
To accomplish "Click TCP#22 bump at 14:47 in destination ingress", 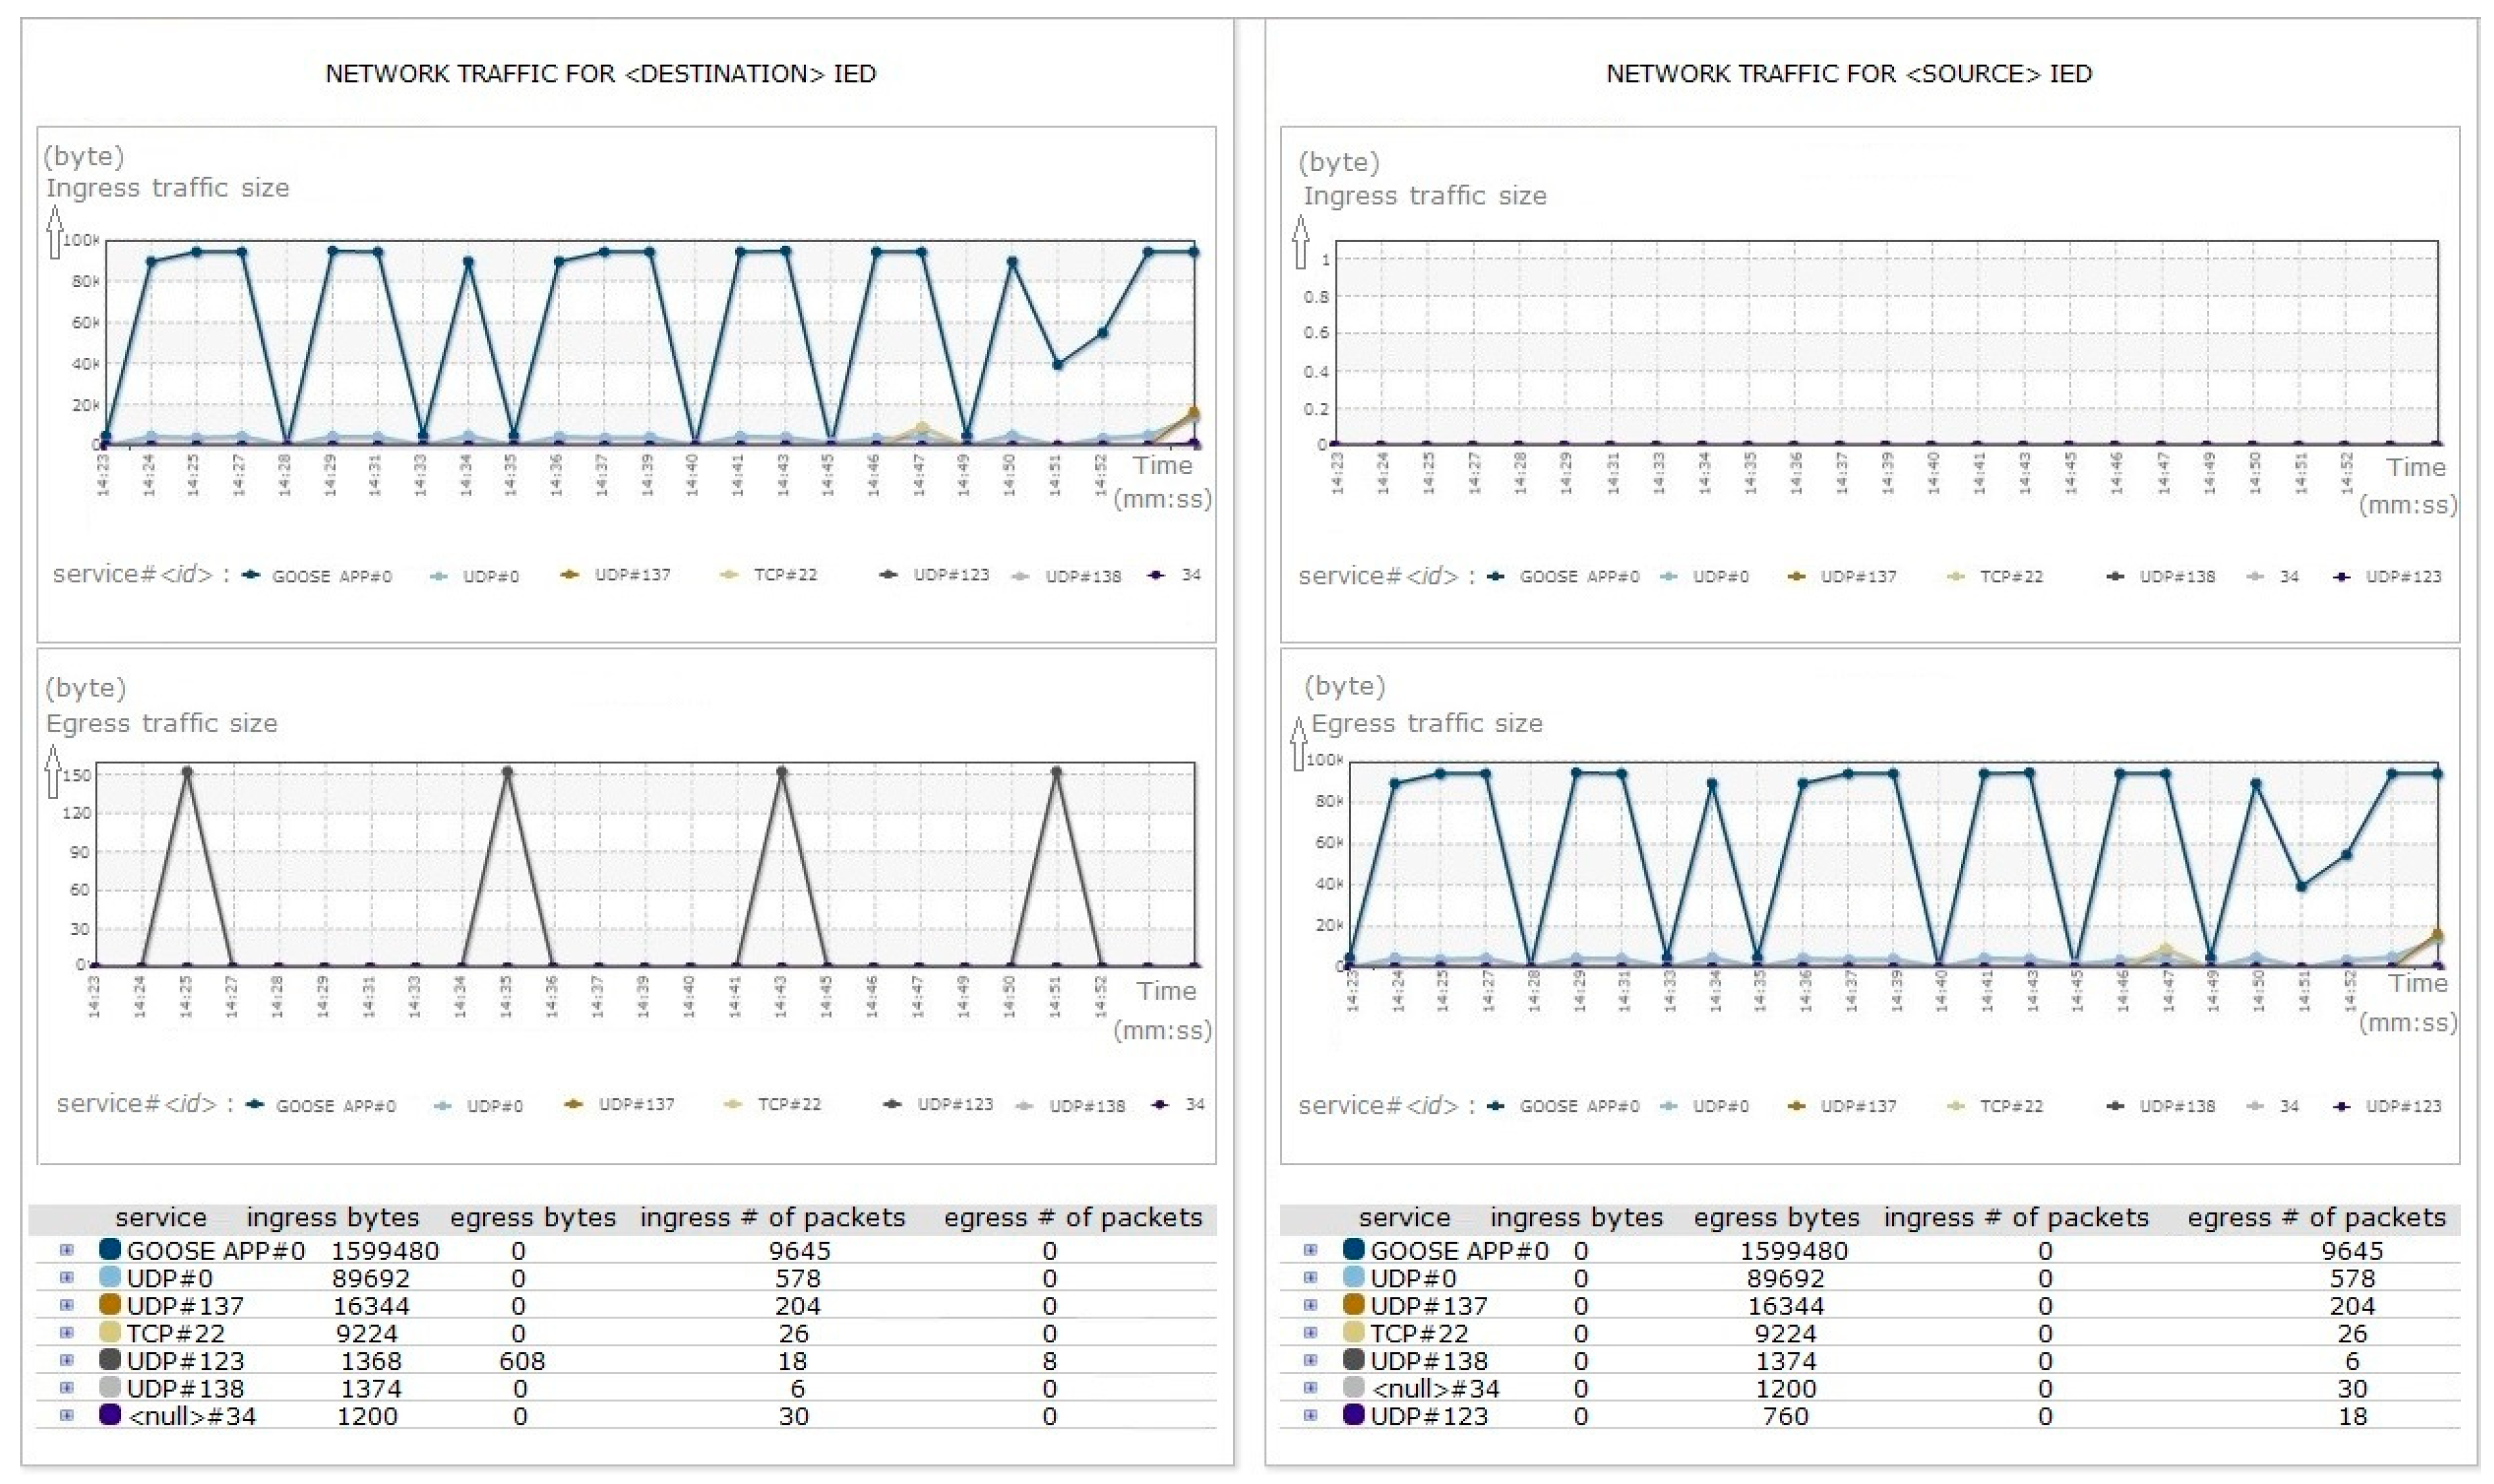I will [921, 428].
